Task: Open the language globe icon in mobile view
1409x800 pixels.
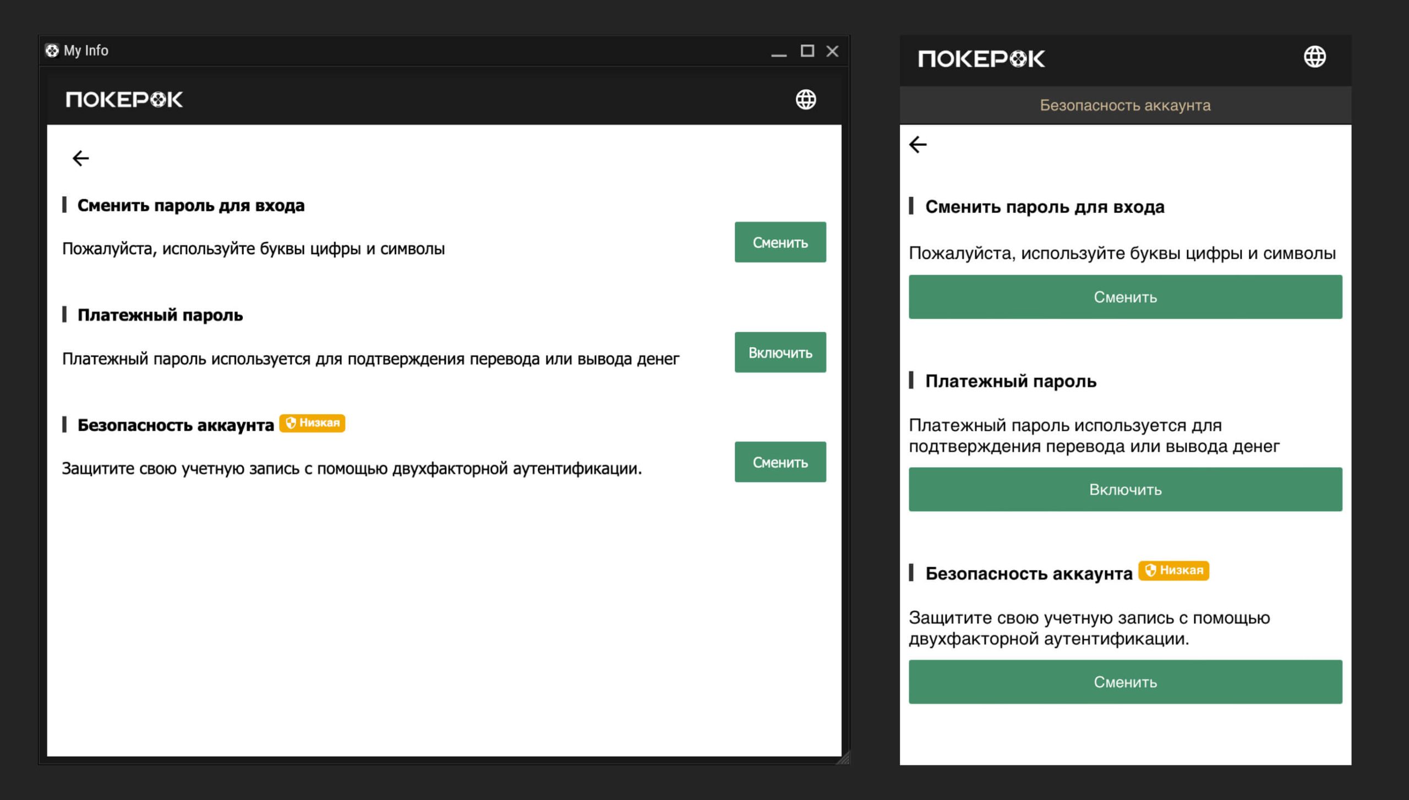Action: coord(1316,57)
